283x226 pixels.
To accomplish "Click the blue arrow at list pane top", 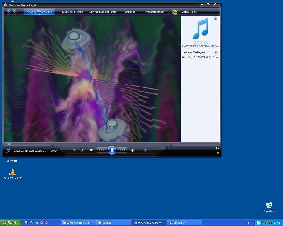I will pyautogui.click(x=215, y=19).
